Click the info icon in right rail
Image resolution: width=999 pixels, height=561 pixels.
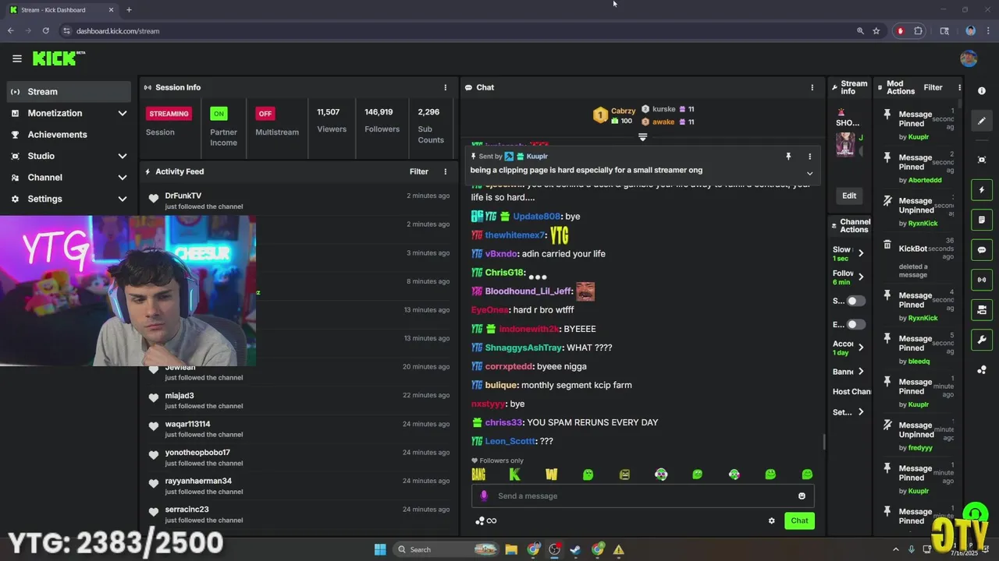(982, 91)
